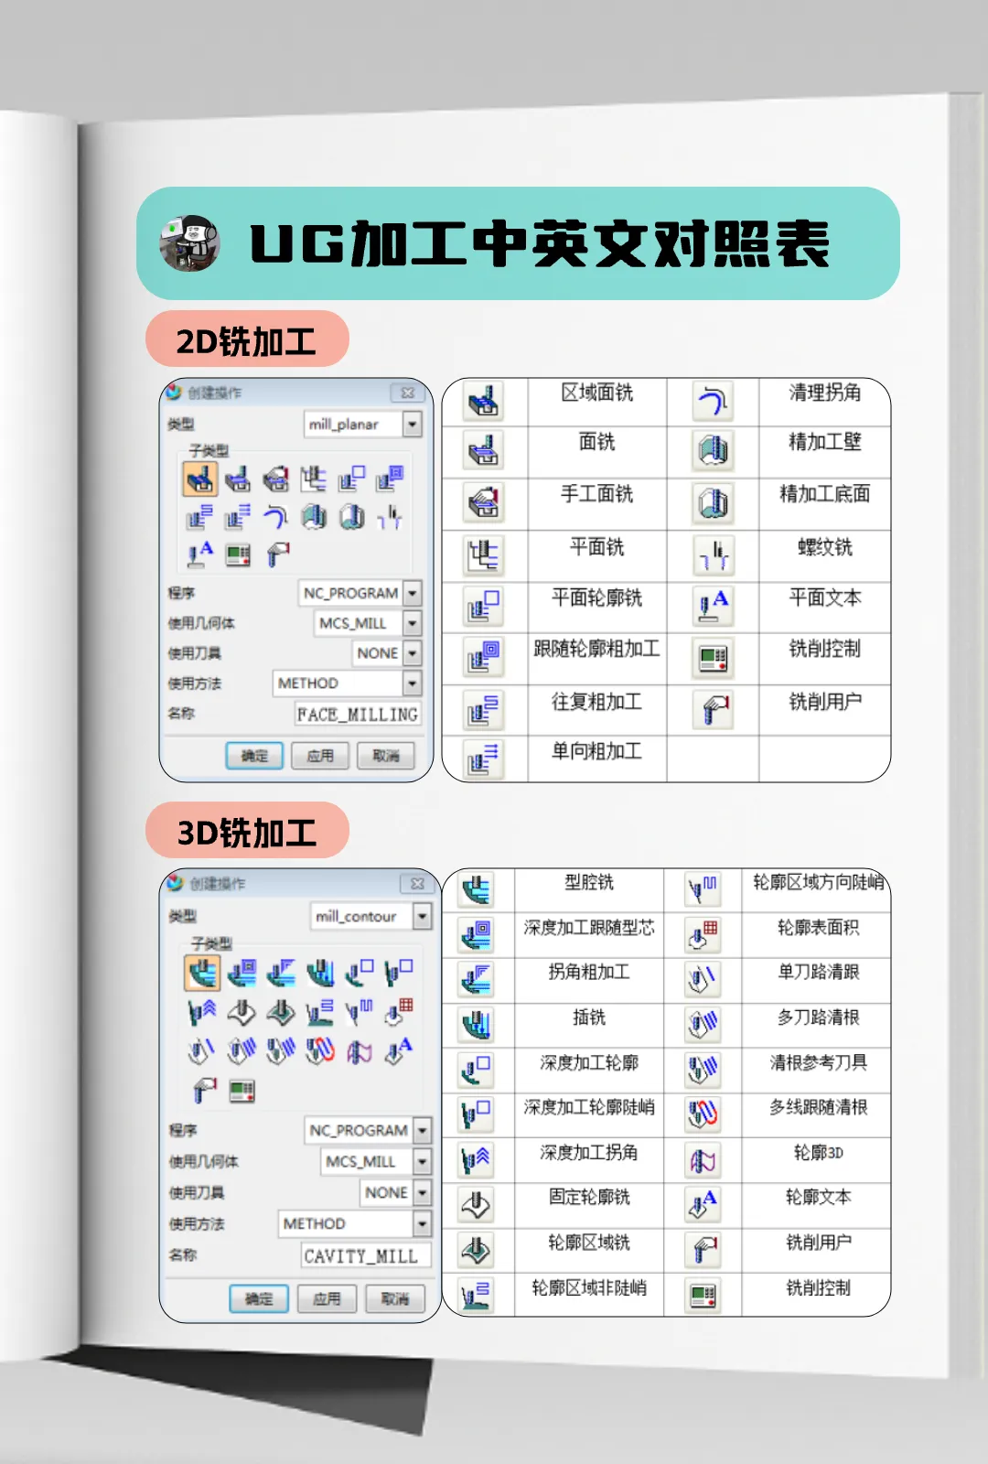The height and width of the screenshot is (1464, 988).
Task: Open the mill_planar type dropdown
Action: click(x=413, y=424)
